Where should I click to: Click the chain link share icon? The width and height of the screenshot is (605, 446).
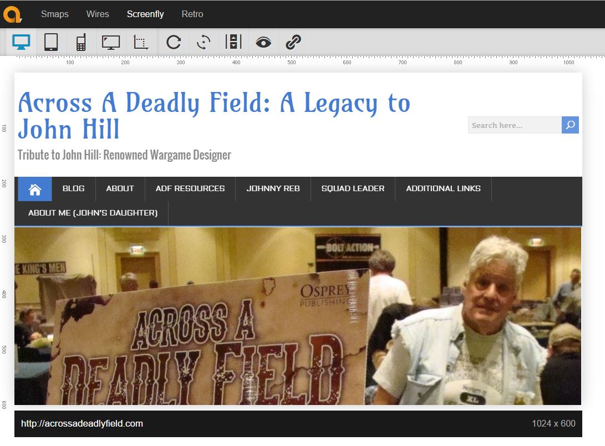pos(293,42)
